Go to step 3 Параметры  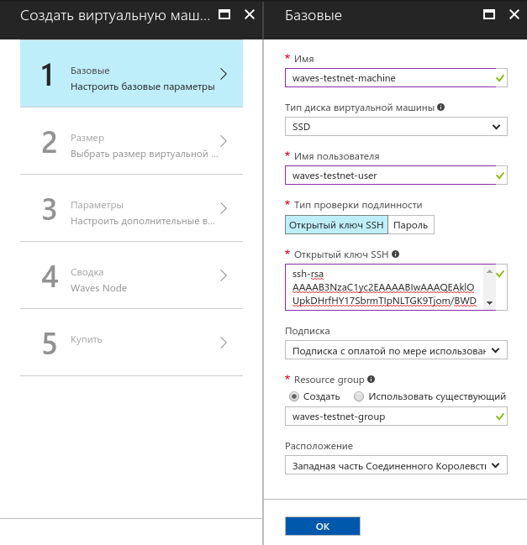[x=132, y=211]
